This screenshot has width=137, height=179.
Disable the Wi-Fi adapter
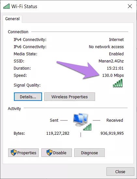pyautogui.click(x=57, y=153)
